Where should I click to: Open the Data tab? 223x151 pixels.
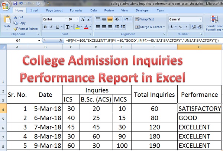(93, 10)
